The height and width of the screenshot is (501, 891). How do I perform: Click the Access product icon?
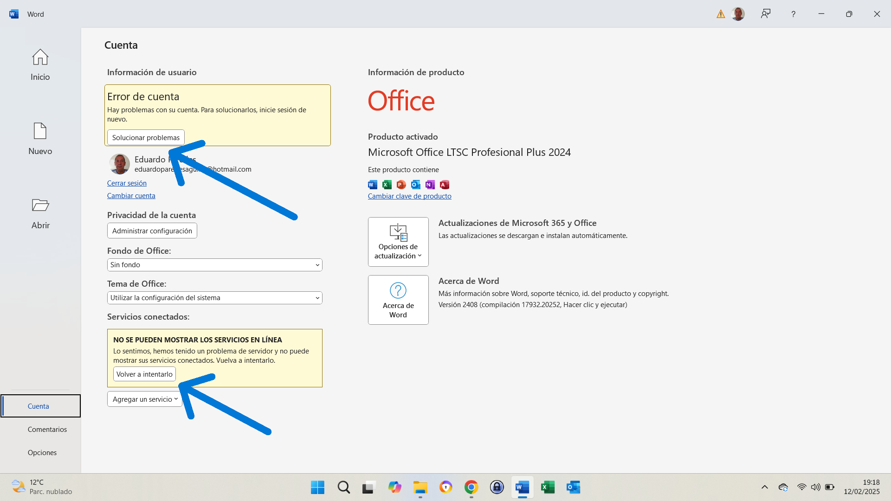tap(445, 185)
